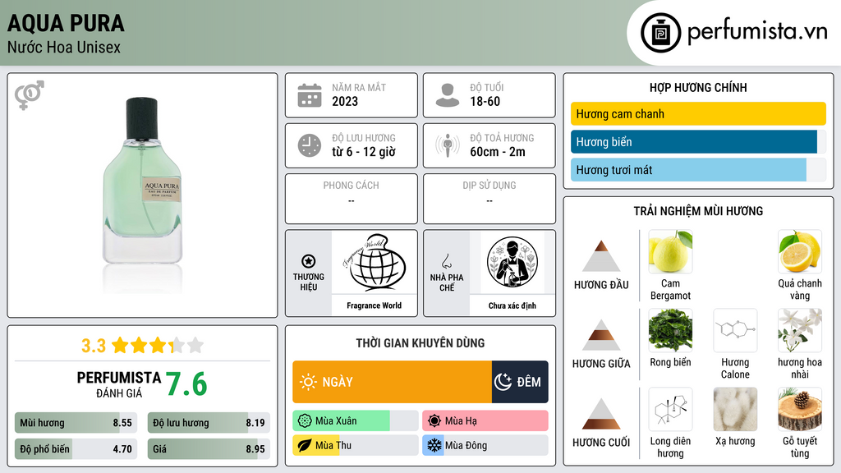Viewport: 841px width, 473px height.
Task: Click the 3.3 star rating row
Action: coord(142,346)
